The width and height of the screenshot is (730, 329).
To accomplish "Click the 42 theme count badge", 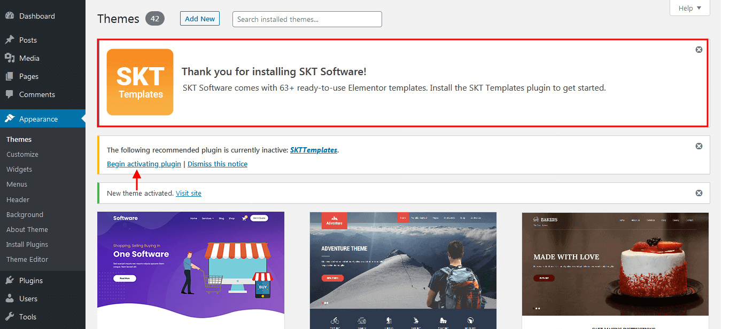I will (155, 19).
